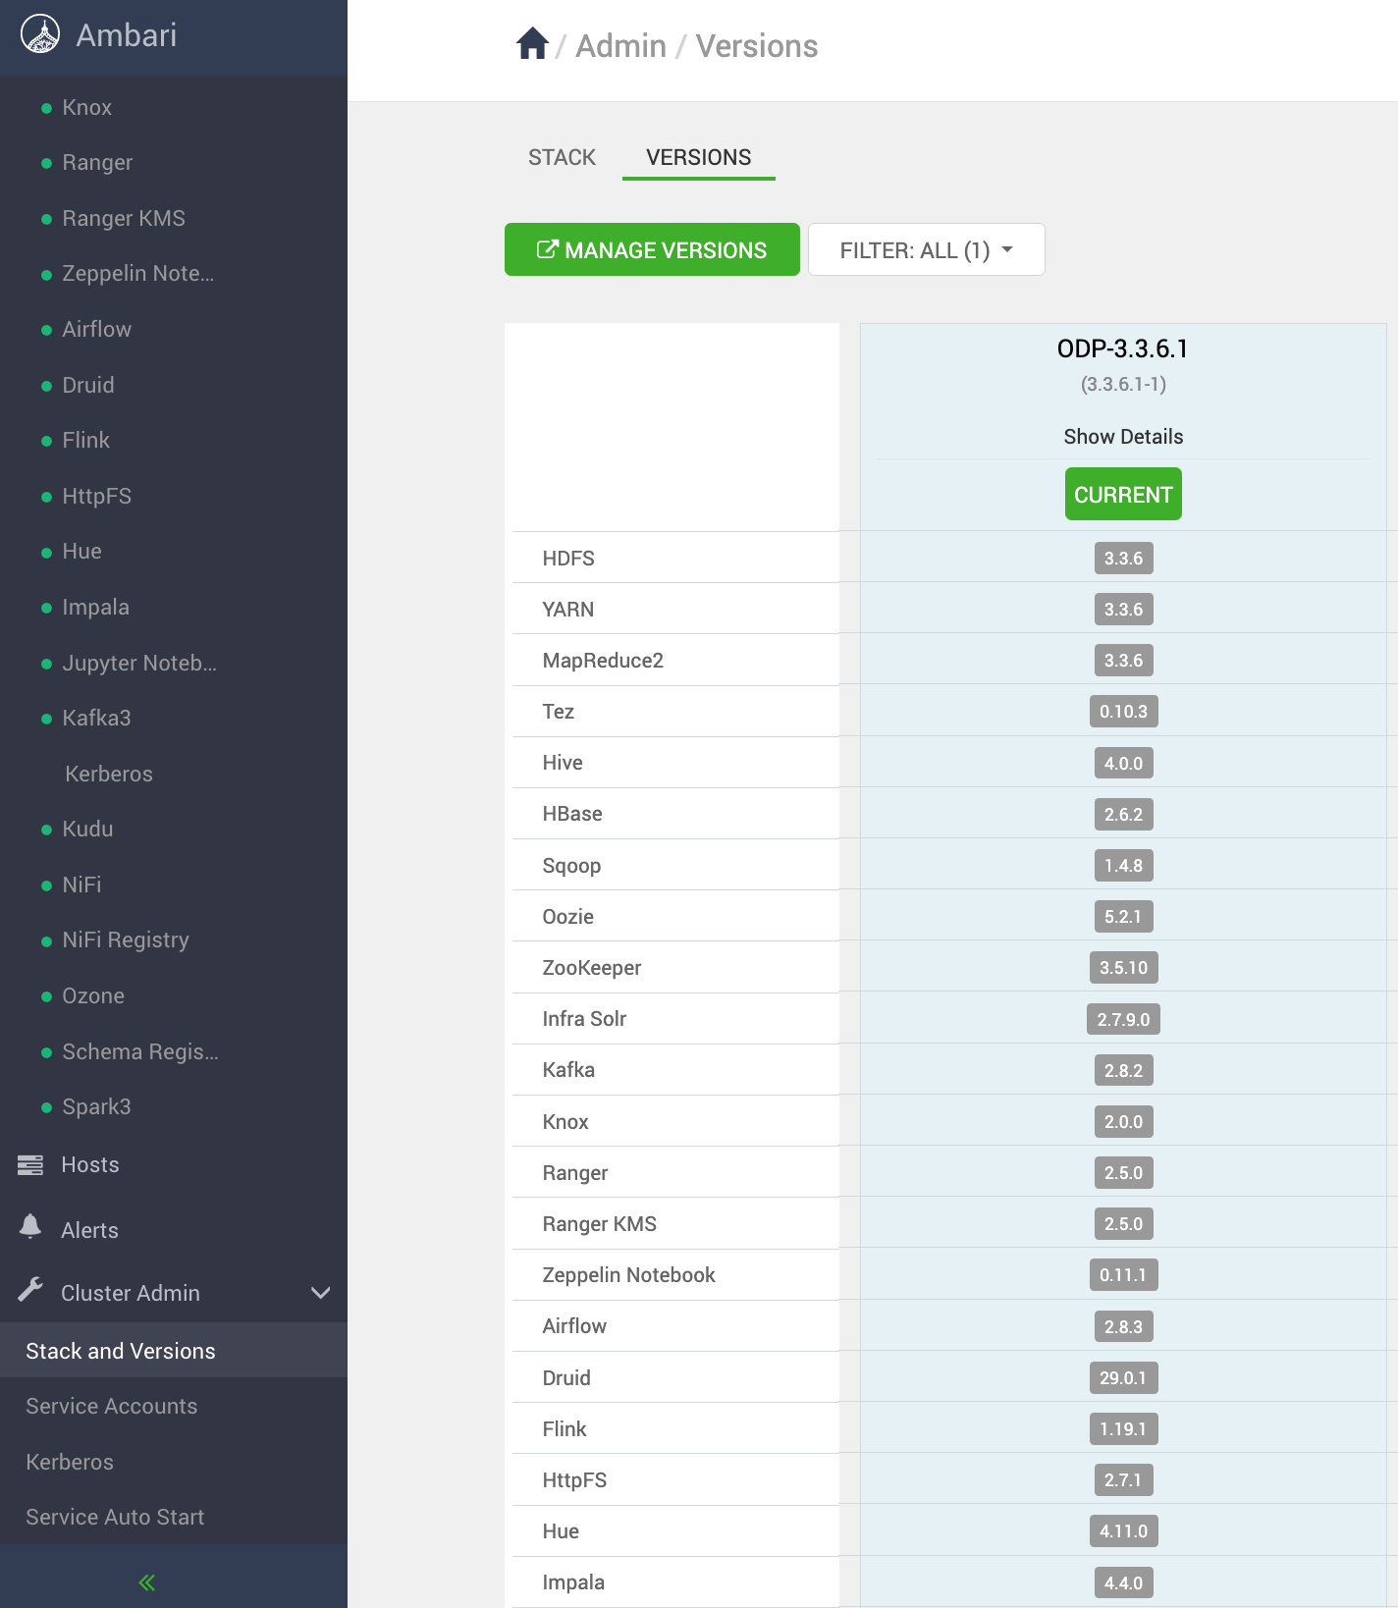Click the Hosts server icon
Image resolution: width=1398 pixels, height=1608 pixels.
[30, 1165]
